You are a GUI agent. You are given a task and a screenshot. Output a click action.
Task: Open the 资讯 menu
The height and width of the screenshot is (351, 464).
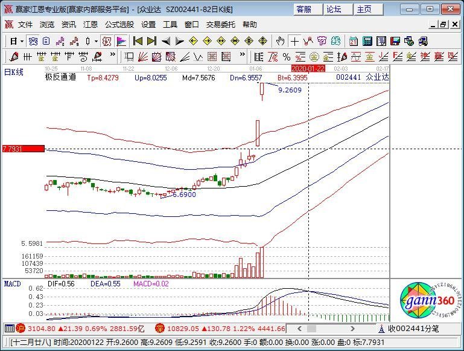(x=69, y=25)
